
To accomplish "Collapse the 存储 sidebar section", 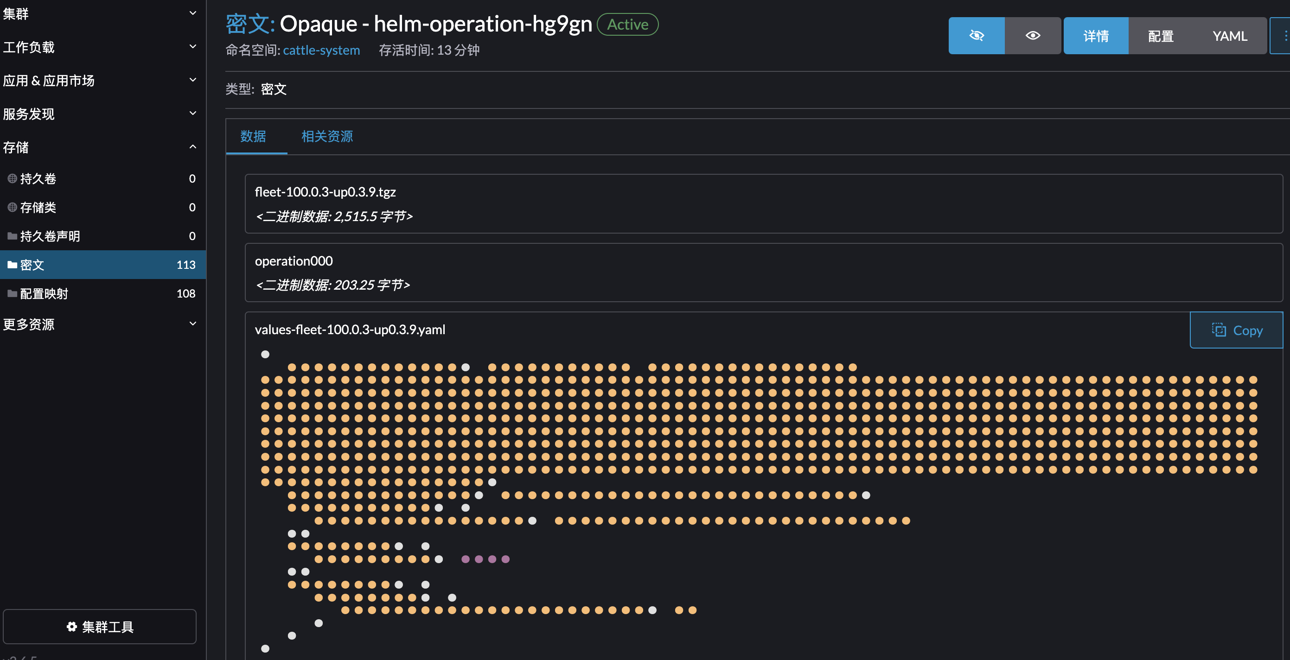I will (192, 146).
